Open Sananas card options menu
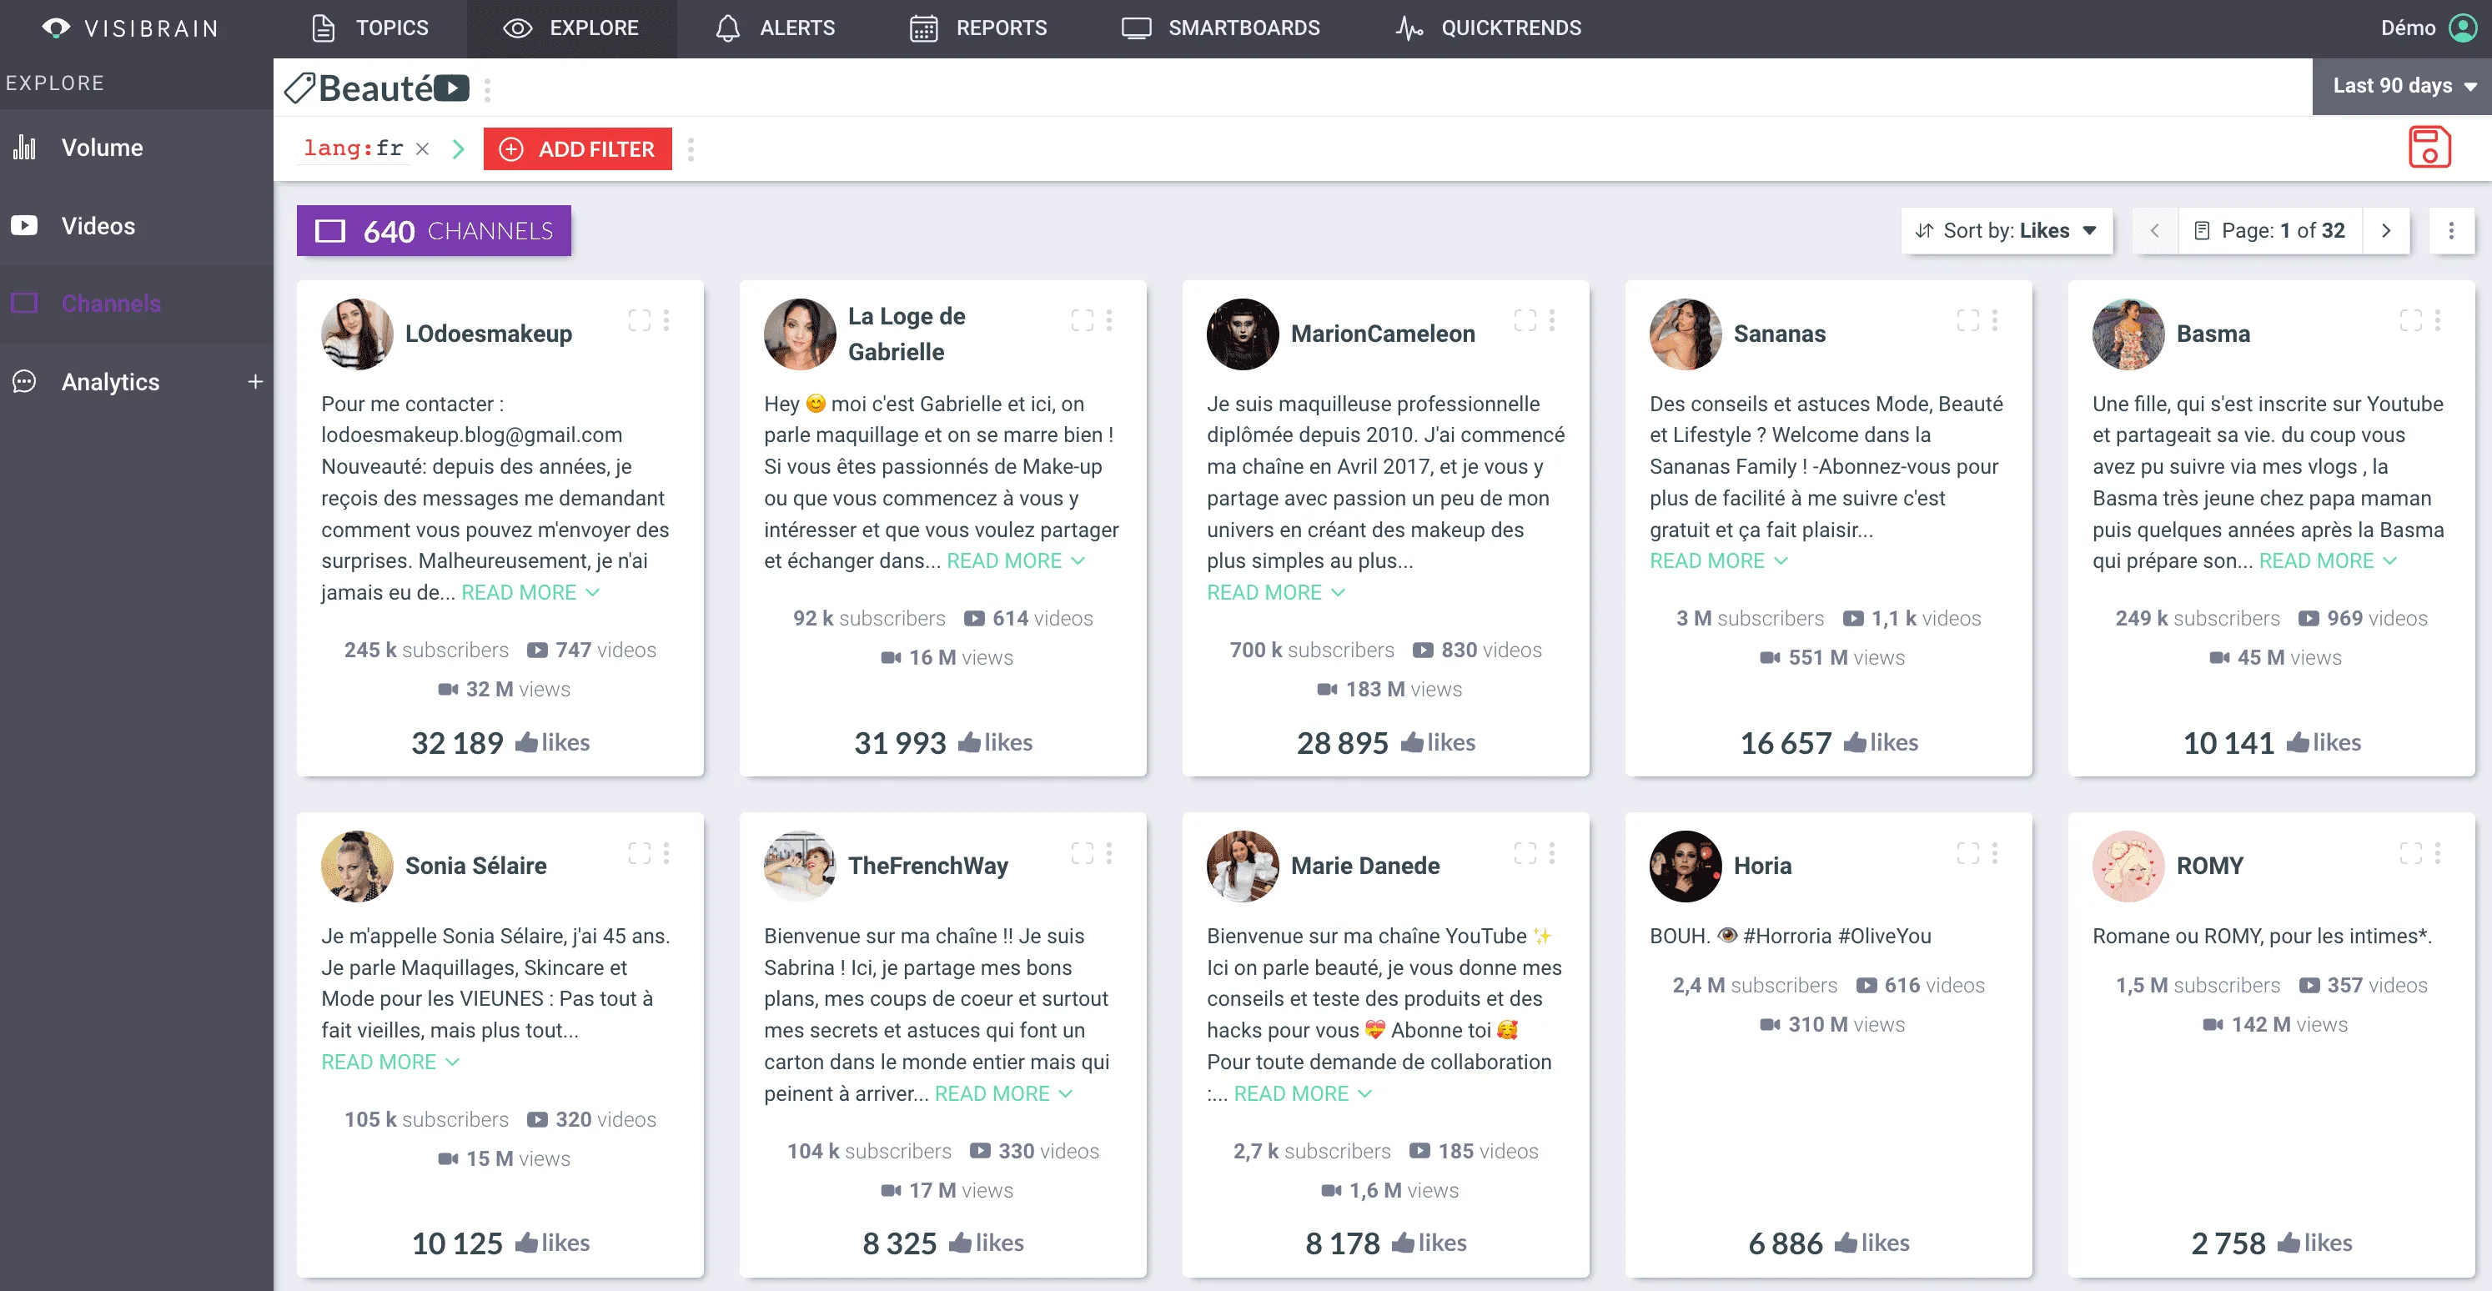Screen dimensions: 2492x1291 (x=1995, y=320)
